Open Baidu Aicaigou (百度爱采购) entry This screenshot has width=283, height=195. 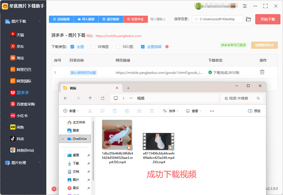(x=23, y=104)
